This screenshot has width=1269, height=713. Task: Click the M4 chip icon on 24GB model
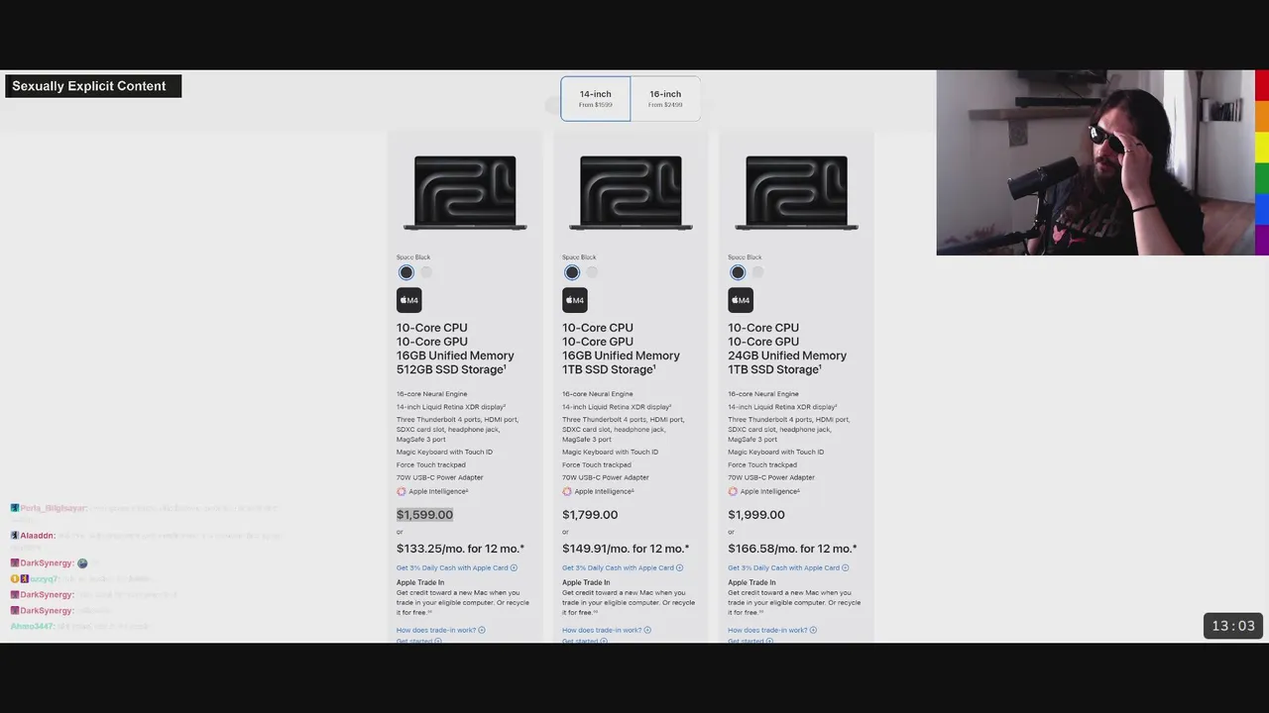point(740,300)
